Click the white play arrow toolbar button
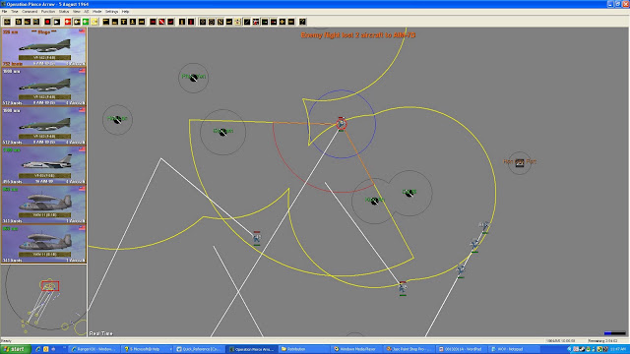Image resolution: width=630 pixels, height=354 pixels. (57, 22)
